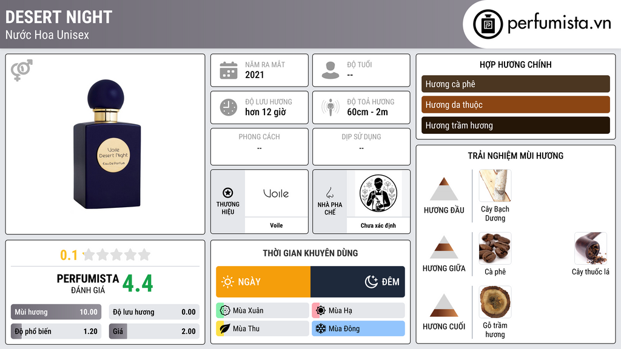Viewport: 621px width, 349px height.
Task: Click the Dịp sử dụng card
Action: coord(361,147)
